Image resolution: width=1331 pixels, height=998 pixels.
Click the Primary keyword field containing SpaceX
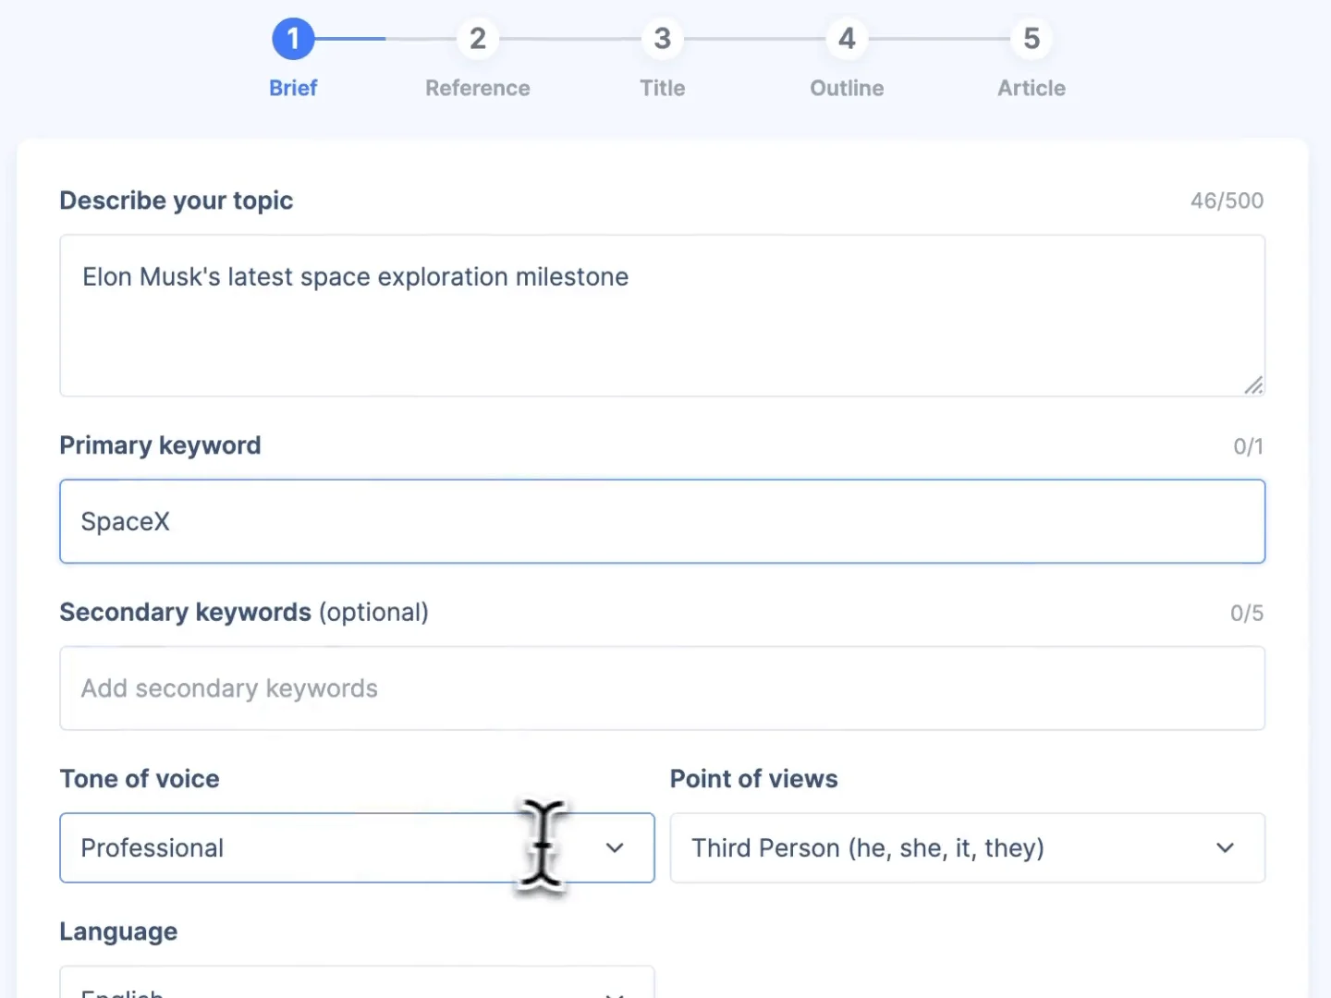pos(662,521)
